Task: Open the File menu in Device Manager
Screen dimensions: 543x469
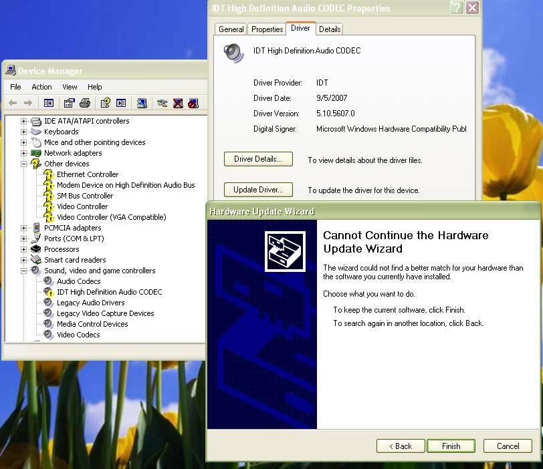Action: (15, 87)
